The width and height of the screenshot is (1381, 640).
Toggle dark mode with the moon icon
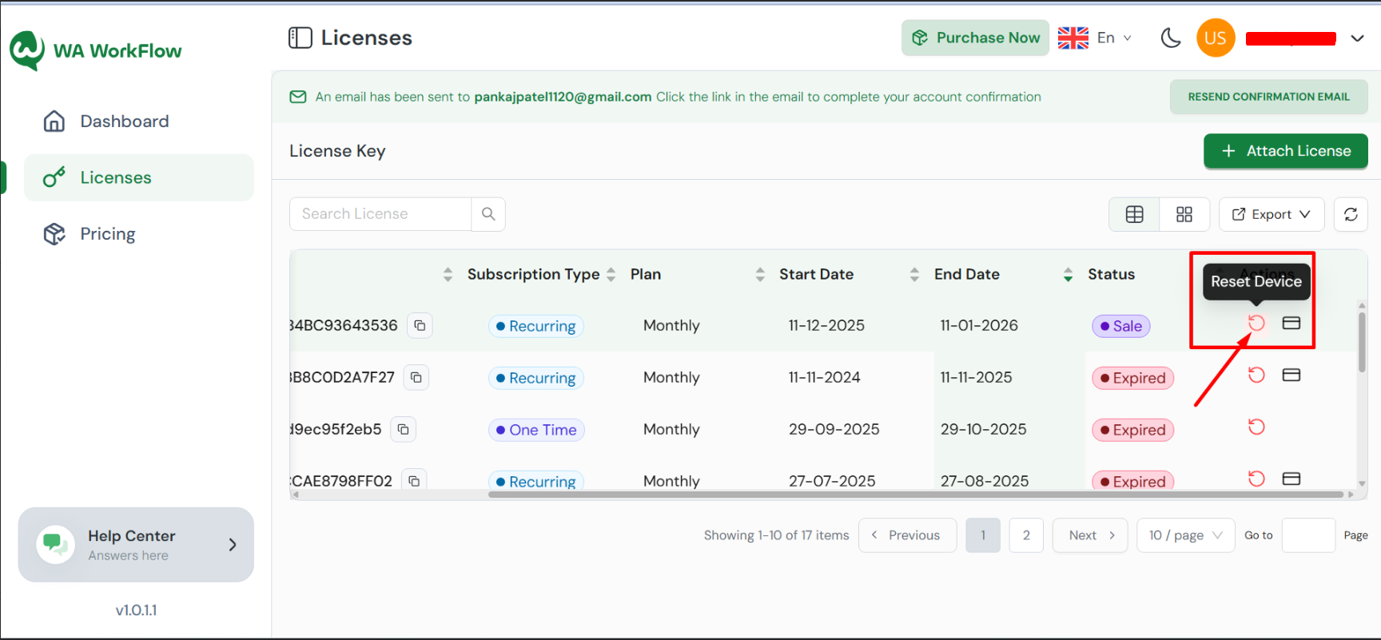[x=1171, y=38]
